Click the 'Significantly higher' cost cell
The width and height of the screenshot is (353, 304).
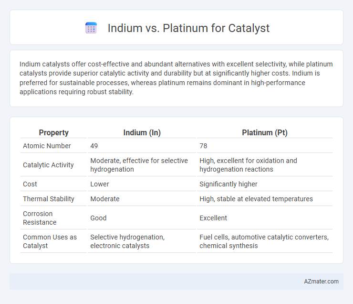click(x=228, y=184)
